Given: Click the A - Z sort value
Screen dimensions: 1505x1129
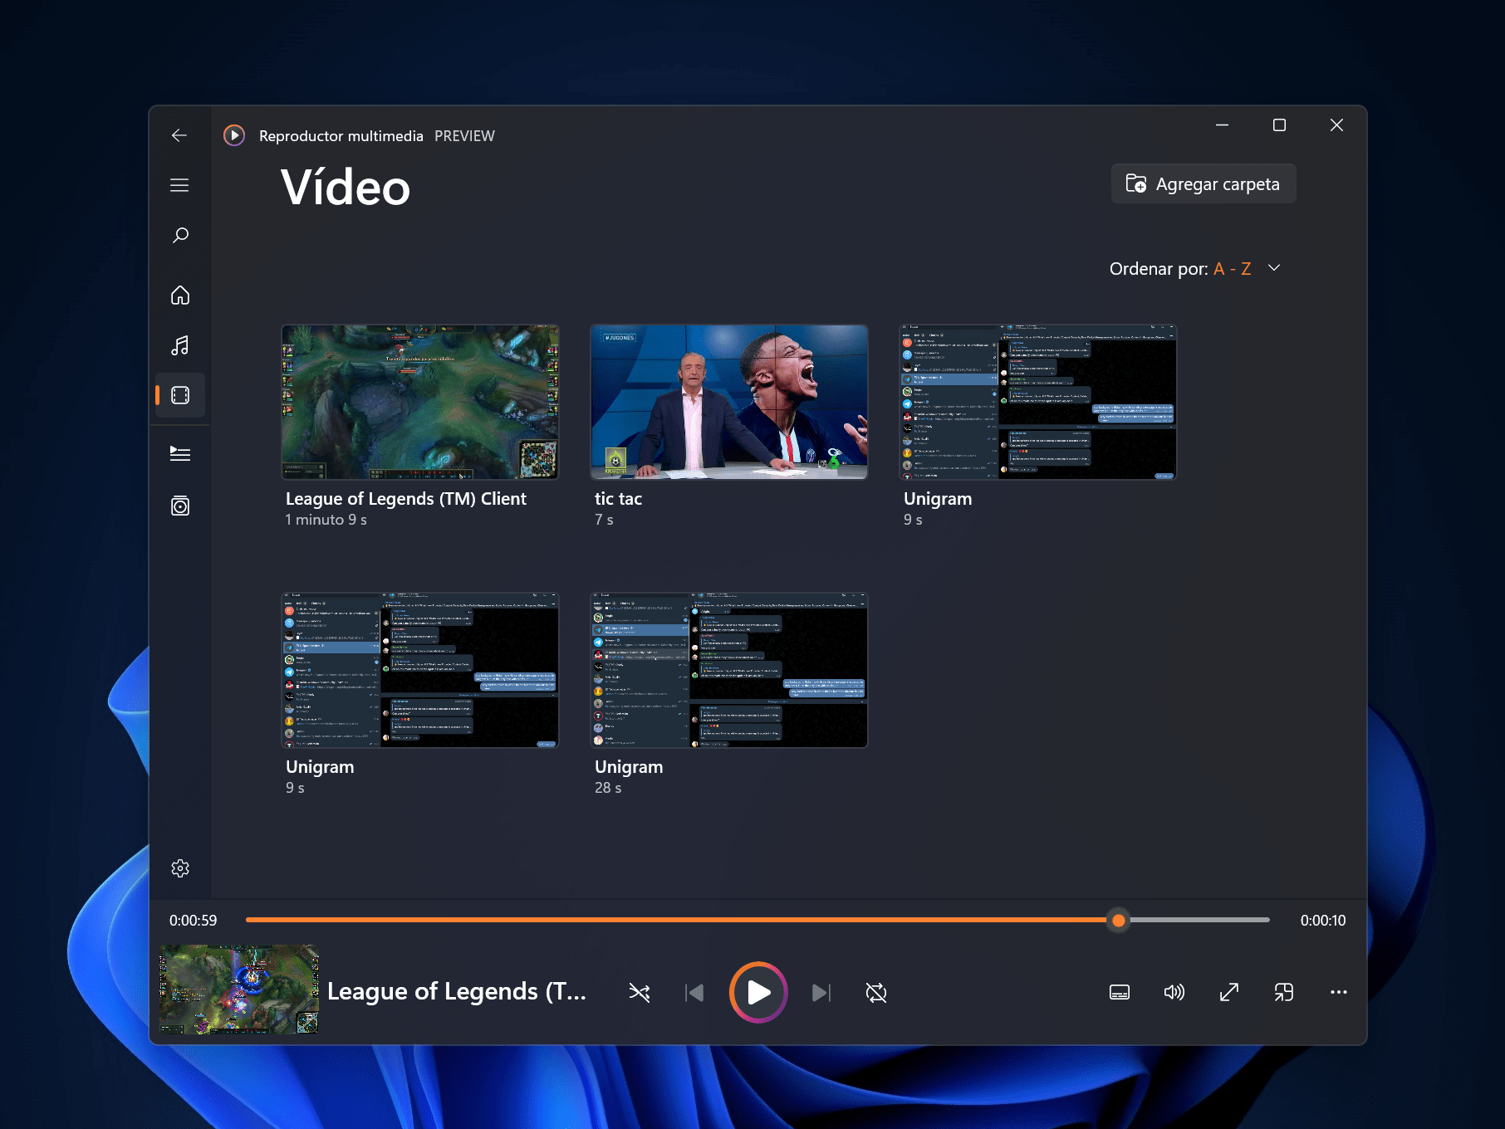Looking at the screenshot, I should pyautogui.click(x=1232, y=268).
